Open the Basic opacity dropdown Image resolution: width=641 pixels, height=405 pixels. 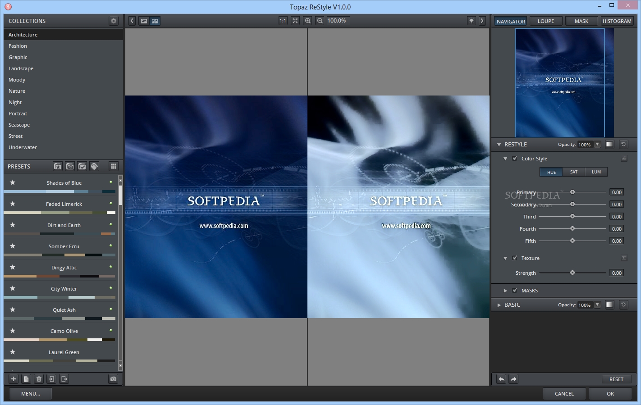pyautogui.click(x=597, y=305)
